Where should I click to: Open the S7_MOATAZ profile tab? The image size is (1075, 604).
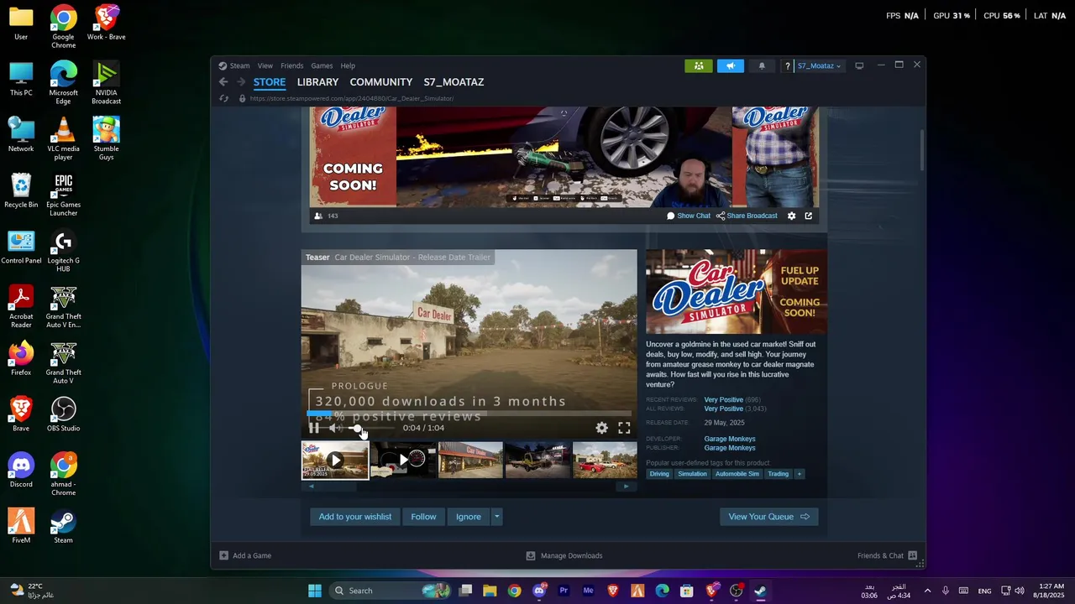point(454,82)
